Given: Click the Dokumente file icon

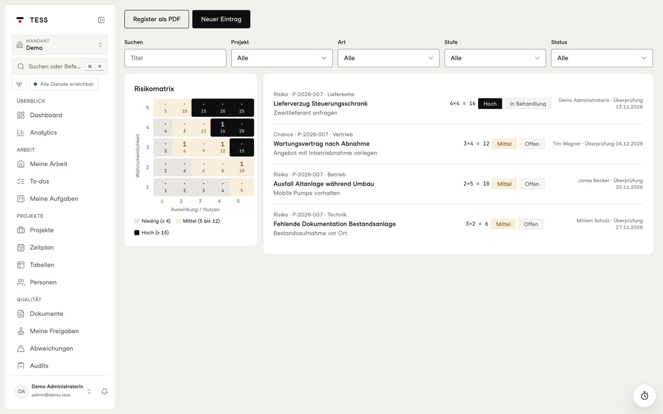Looking at the screenshot, I should pyautogui.click(x=21, y=314).
